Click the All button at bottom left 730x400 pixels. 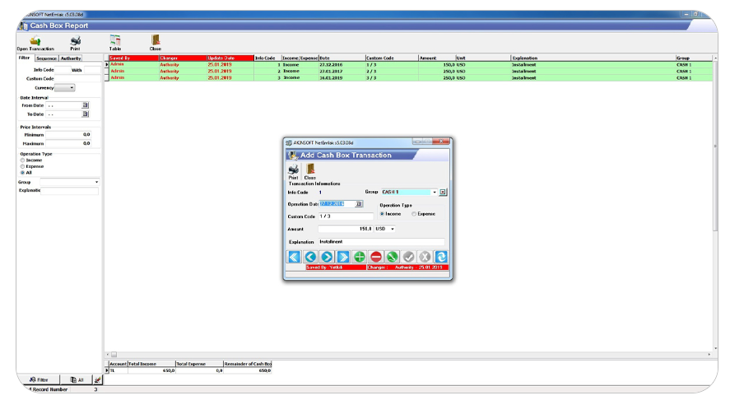(77, 379)
